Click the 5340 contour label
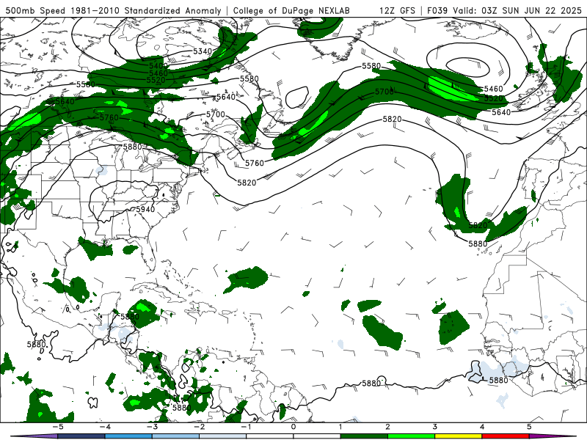Screen dimensions: 587x440 [203, 51]
